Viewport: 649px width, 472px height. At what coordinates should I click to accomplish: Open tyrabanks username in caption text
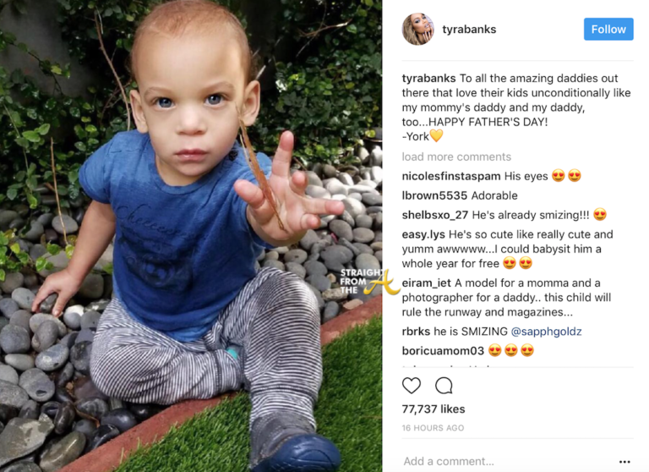point(428,79)
